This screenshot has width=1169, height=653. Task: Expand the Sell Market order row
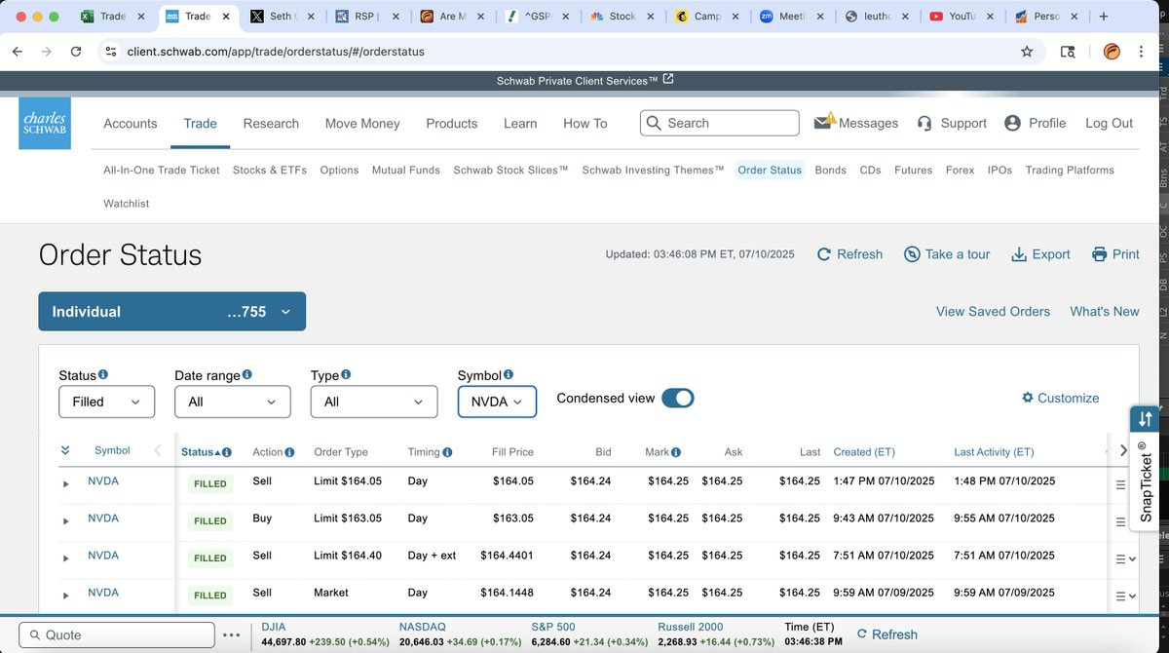click(66, 595)
